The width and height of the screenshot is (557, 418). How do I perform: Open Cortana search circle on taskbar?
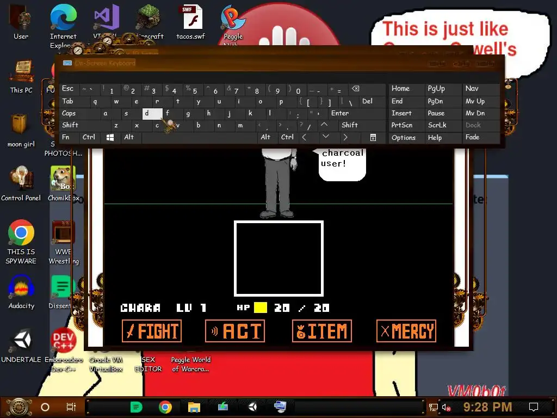pyautogui.click(x=45, y=407)
